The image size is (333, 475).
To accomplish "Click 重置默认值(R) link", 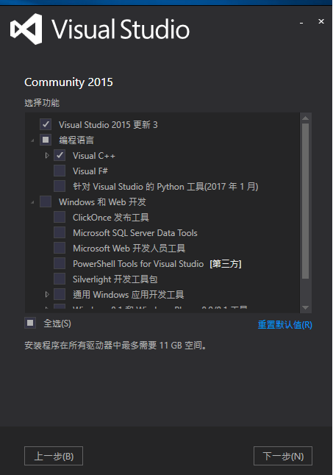I will coord(285,325).
